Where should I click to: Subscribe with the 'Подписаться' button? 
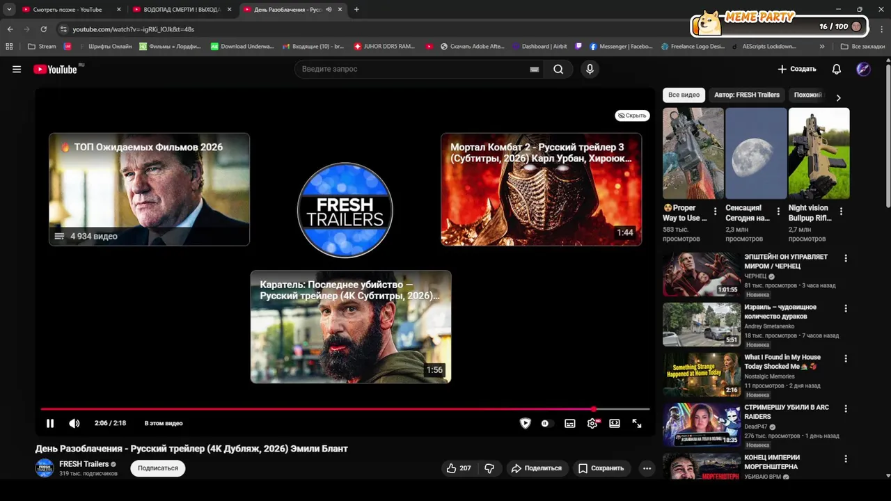pos(158,468)
